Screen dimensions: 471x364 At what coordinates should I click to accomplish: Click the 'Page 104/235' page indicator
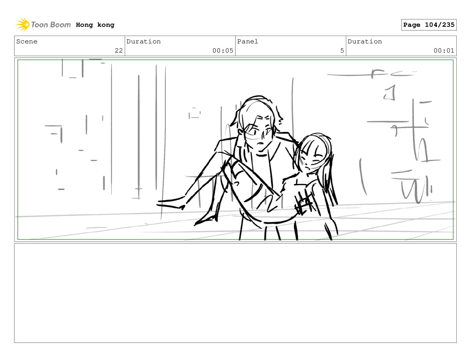(x=429, y=25)
